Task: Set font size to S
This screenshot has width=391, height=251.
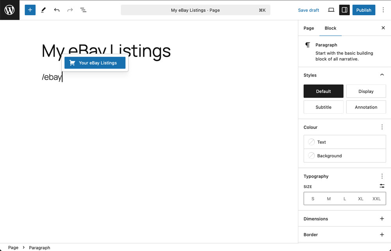Action: click(313, 199)
